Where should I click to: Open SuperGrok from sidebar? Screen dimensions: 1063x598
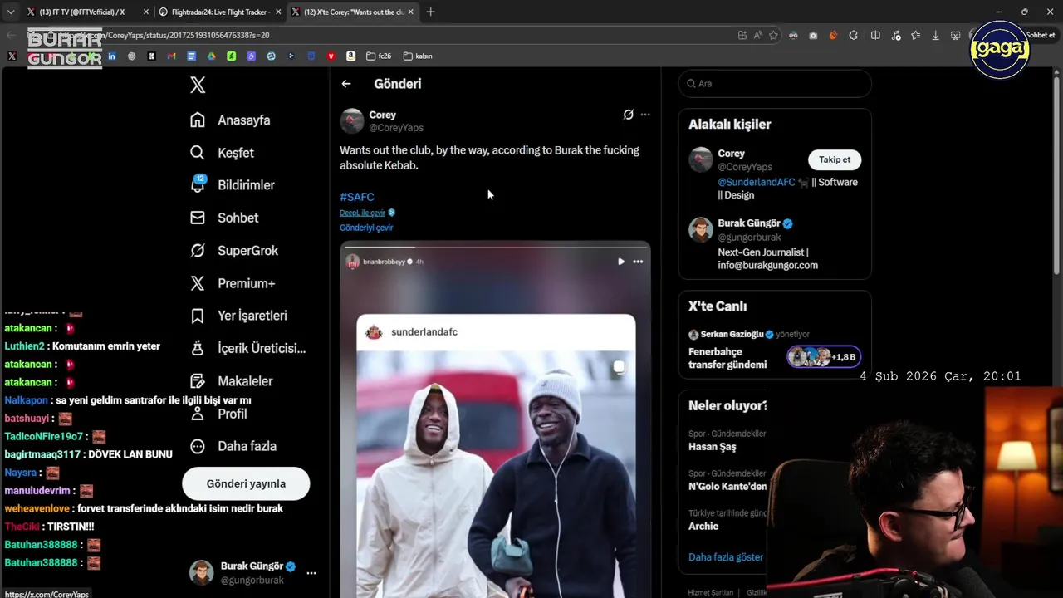234,251
